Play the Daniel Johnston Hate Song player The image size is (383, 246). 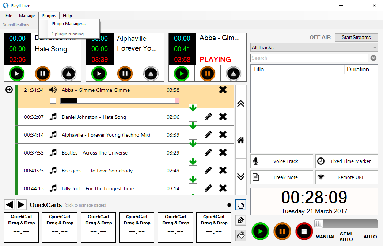(17, 74)
